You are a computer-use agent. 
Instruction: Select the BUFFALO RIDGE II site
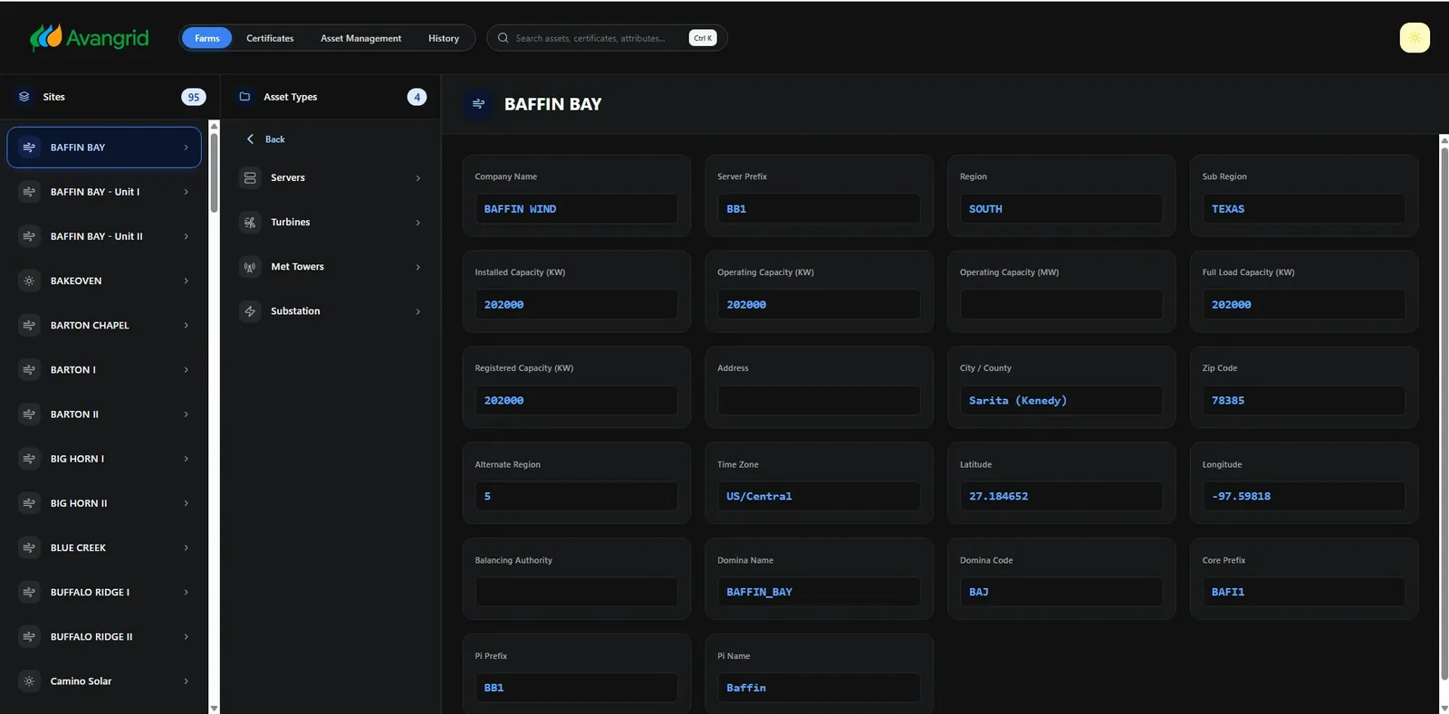click(104, 636)
